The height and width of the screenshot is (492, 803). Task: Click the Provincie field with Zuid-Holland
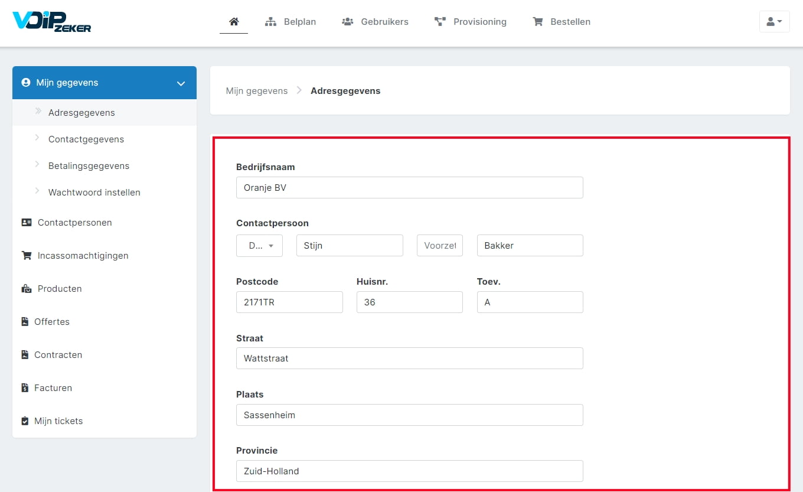(x=410, y=471)
